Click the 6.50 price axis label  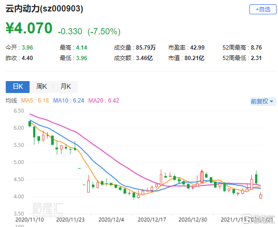(x=19, y=111)
